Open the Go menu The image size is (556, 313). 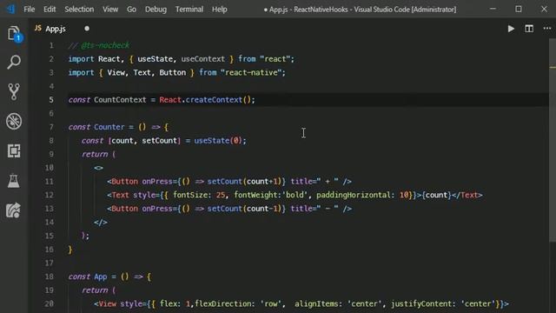click(131, 10)
